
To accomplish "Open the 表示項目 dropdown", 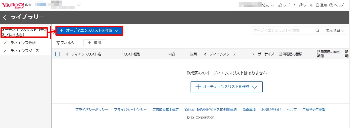I will click(335, 31).
